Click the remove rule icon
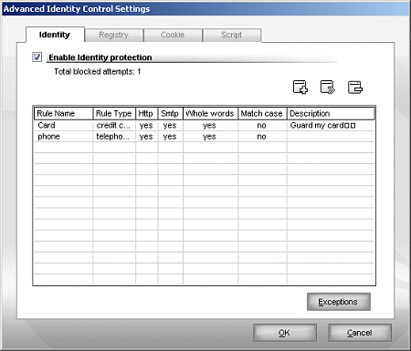The image size is (411, 351). (355, 88)
